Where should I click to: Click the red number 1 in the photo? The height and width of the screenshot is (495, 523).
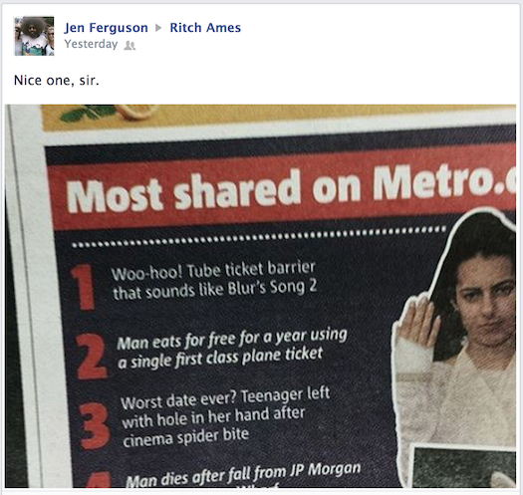(84, 287)
